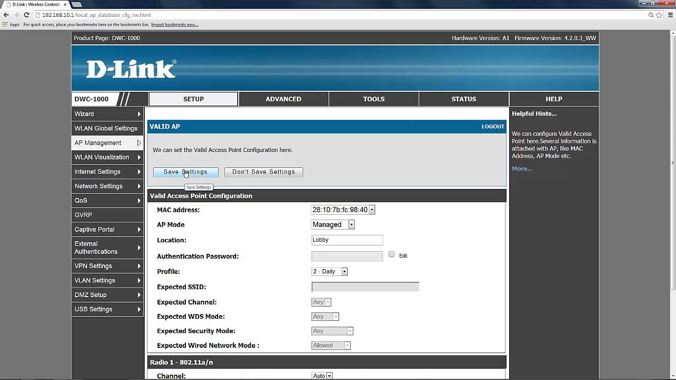
Task: Open Network Settings sidebar item
Action: click(x=107, y=186)
